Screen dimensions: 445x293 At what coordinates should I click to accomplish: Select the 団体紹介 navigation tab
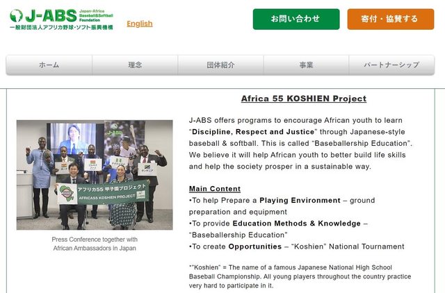(x=221, y=65)
